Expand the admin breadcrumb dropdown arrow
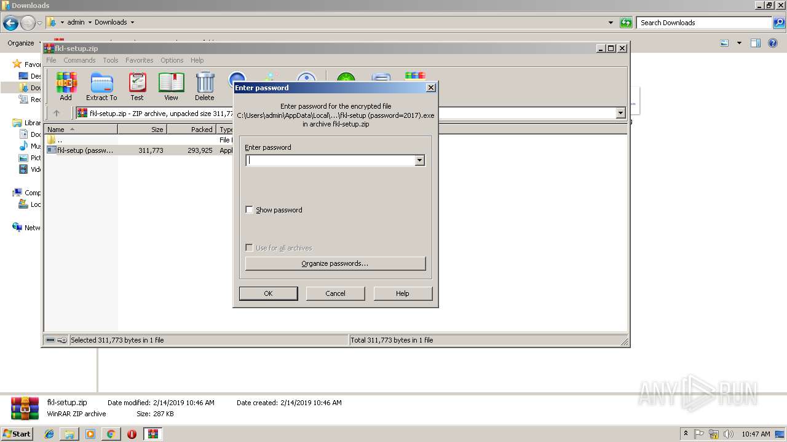The height and width of the screenshot is (442, 787). tap(90, 23)
